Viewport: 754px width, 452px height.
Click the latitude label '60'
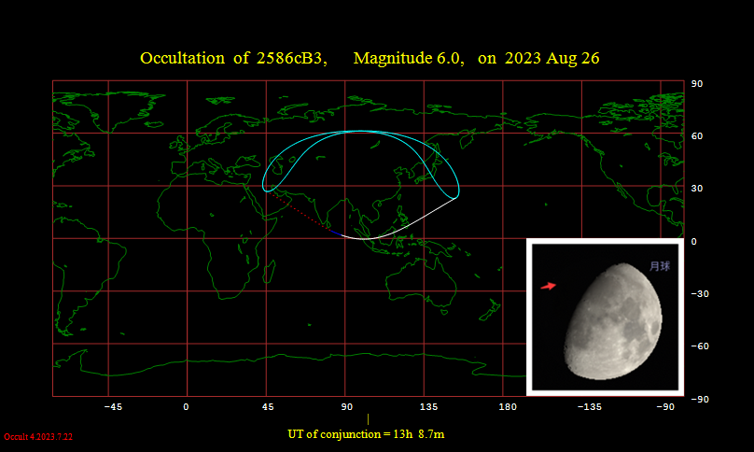pos(697,136)
